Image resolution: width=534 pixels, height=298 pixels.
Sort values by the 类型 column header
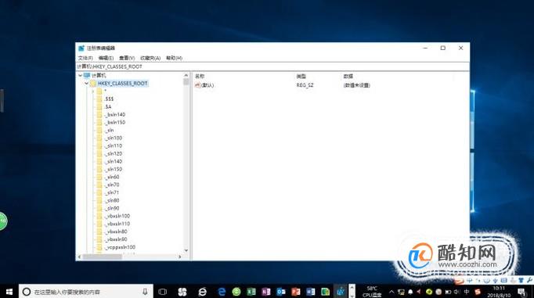click(301, 77)
